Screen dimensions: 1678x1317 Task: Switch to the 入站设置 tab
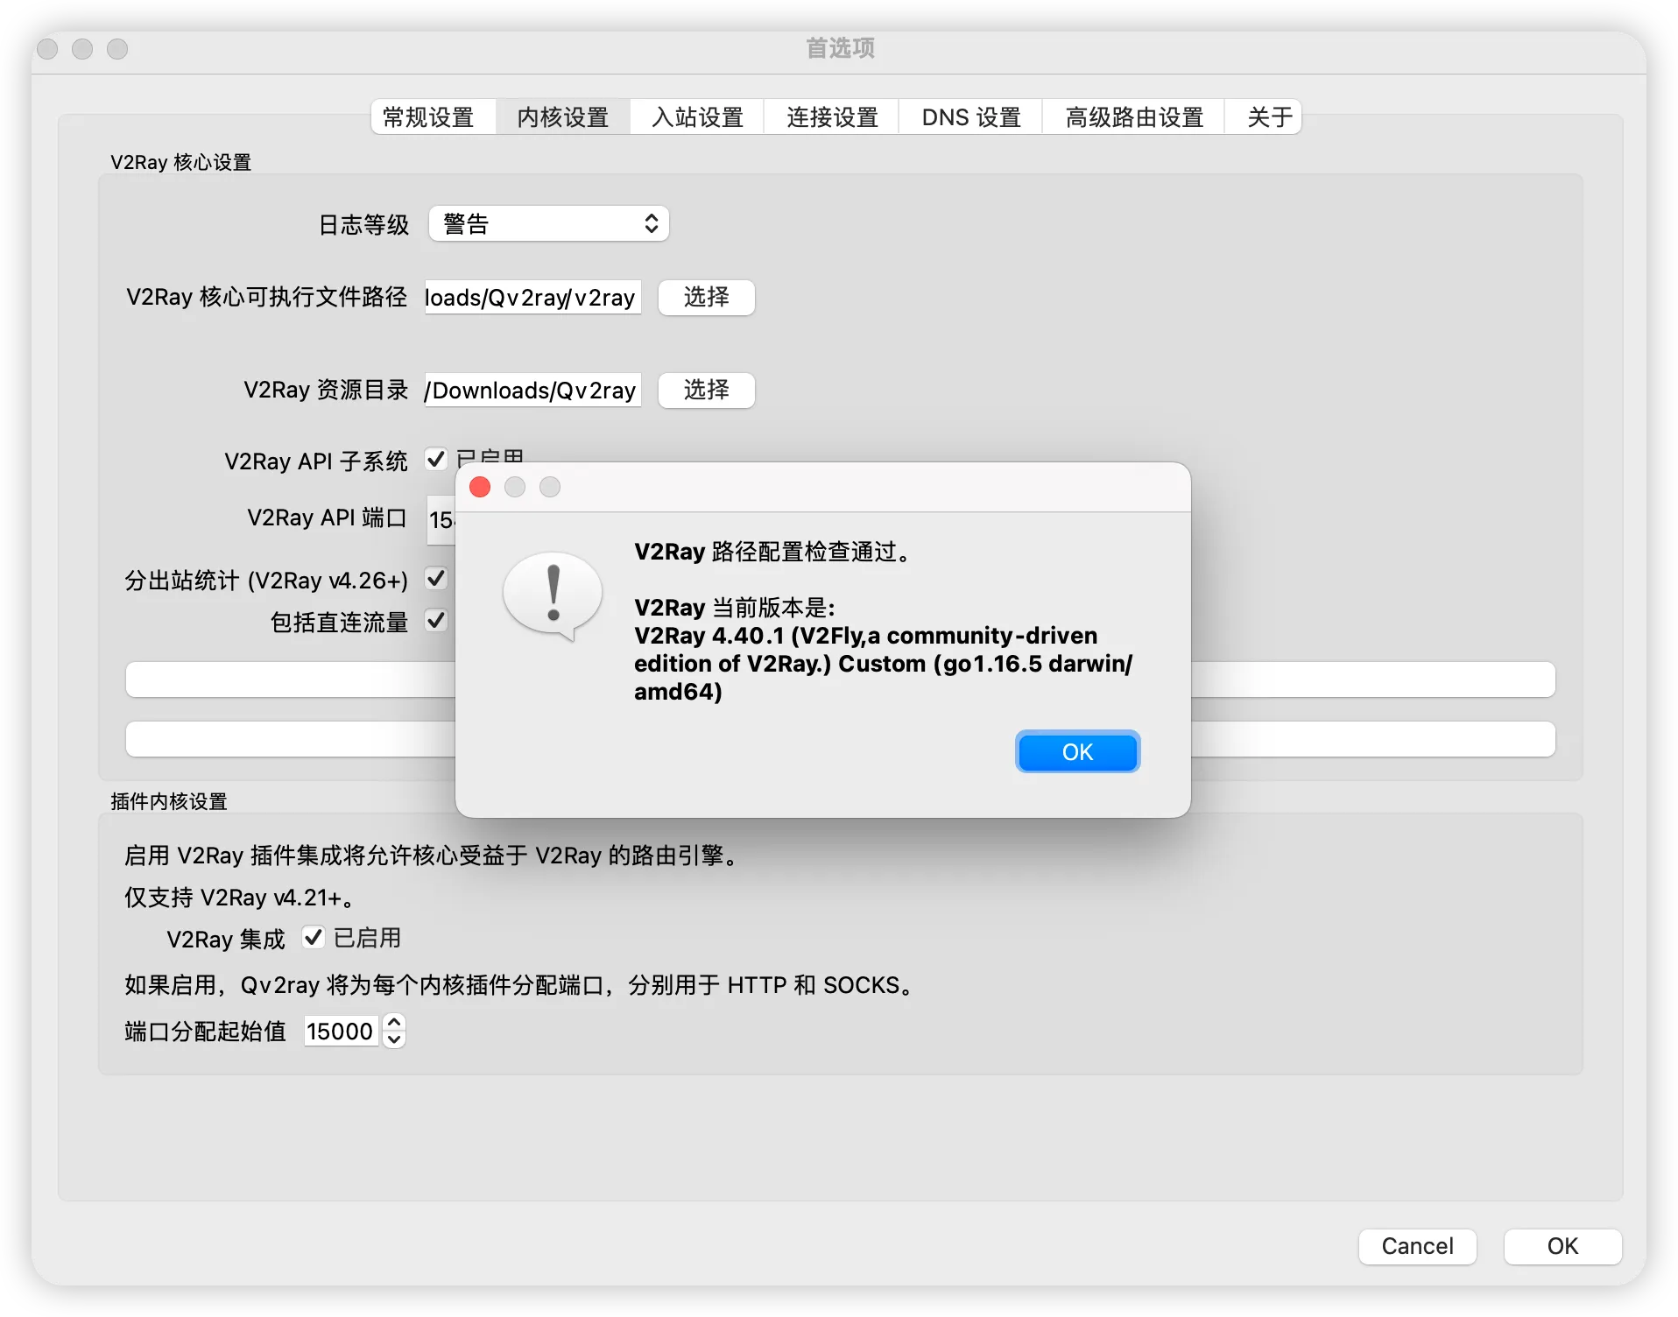click(x=696, y=116)
